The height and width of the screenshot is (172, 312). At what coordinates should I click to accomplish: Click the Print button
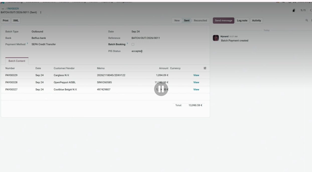pyautogui.click(x=6, y=20)
